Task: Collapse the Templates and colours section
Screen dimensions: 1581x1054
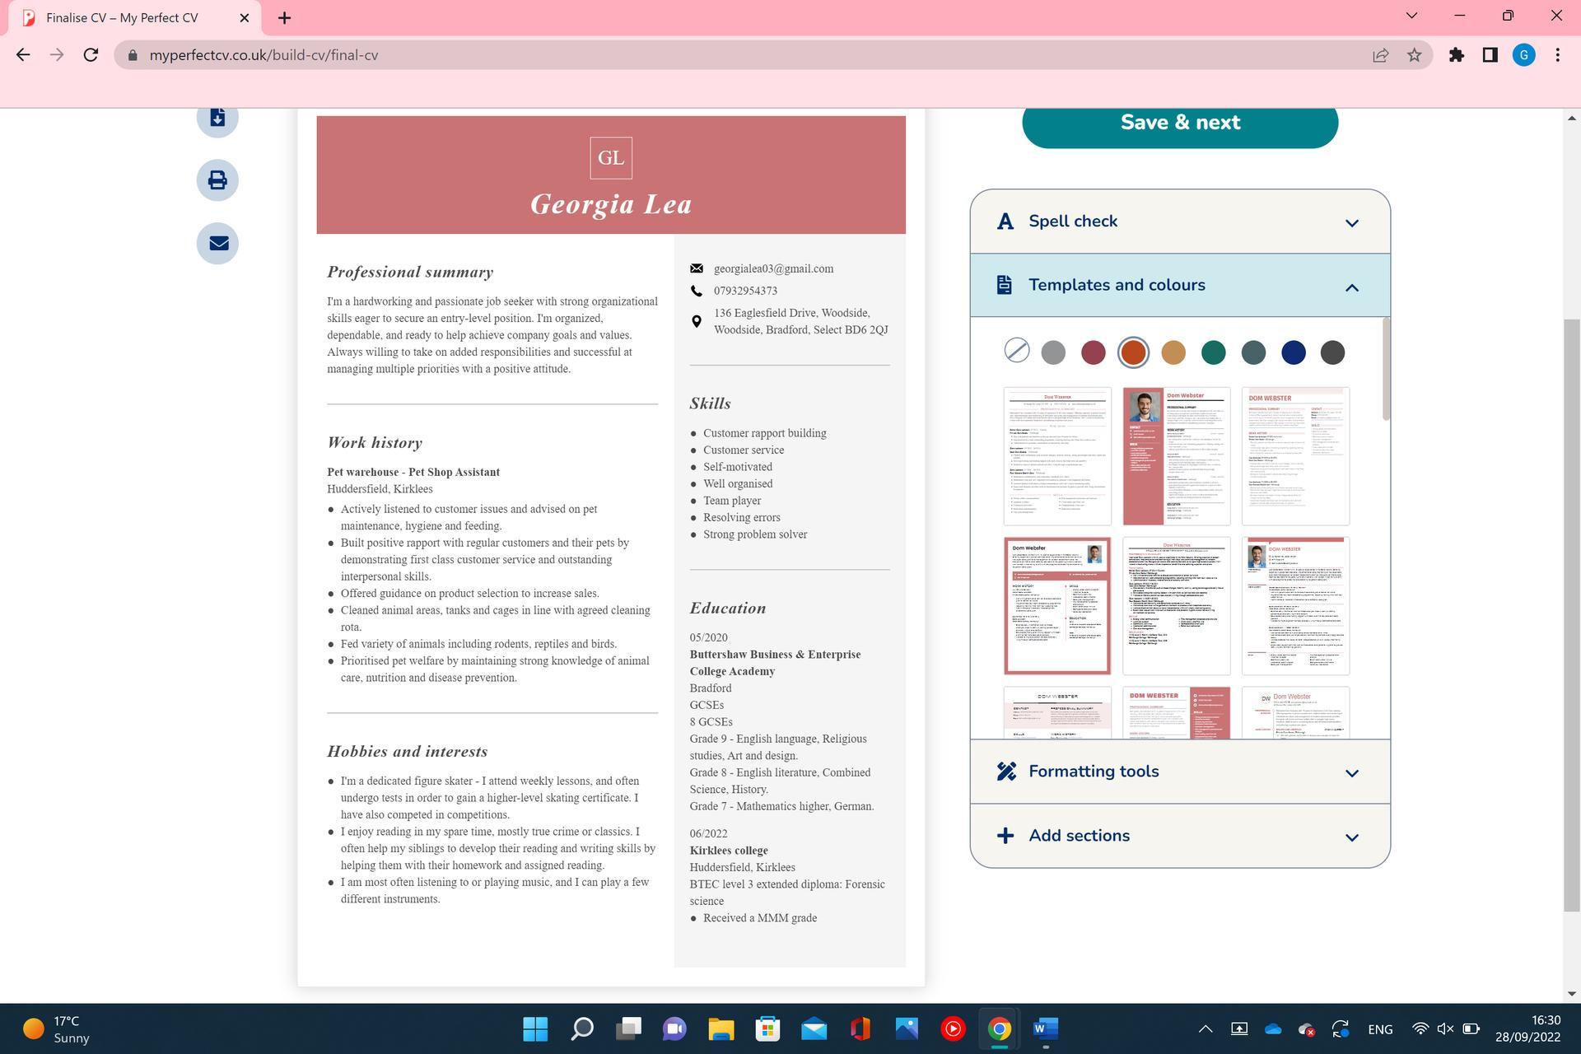Action: click(x=1180, y=286)
